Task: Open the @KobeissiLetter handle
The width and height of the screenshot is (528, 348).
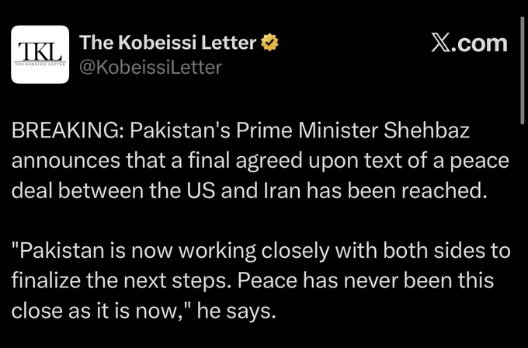Action: [151, 68]
